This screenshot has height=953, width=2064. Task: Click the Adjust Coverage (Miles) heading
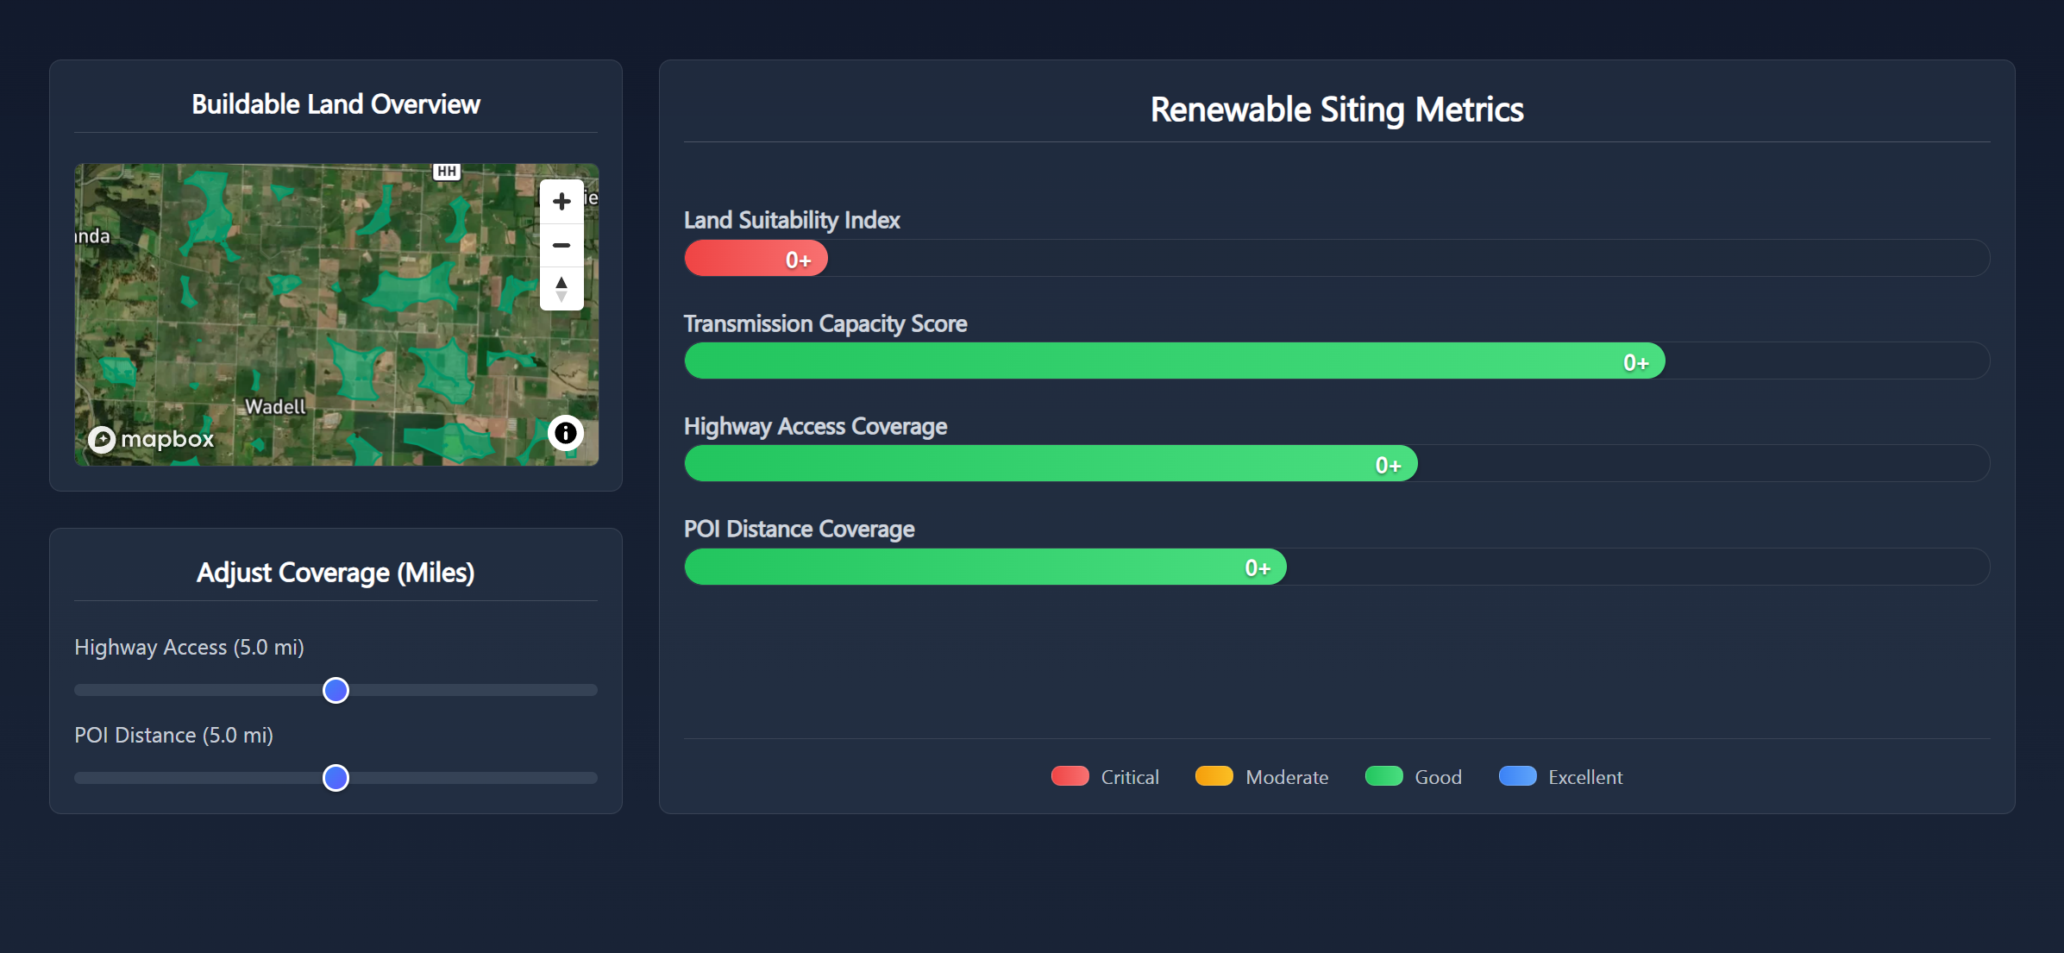[336, 572]
